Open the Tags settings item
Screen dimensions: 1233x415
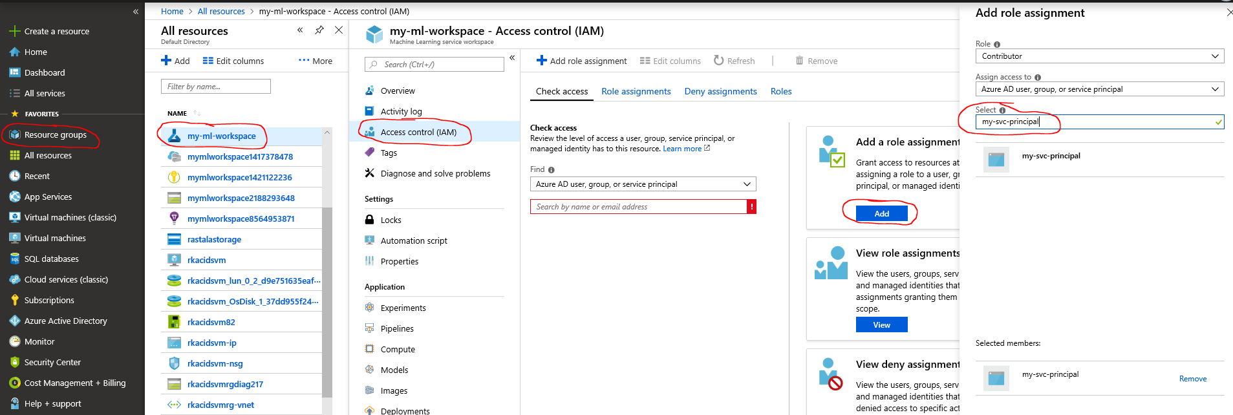coord(389,153)
